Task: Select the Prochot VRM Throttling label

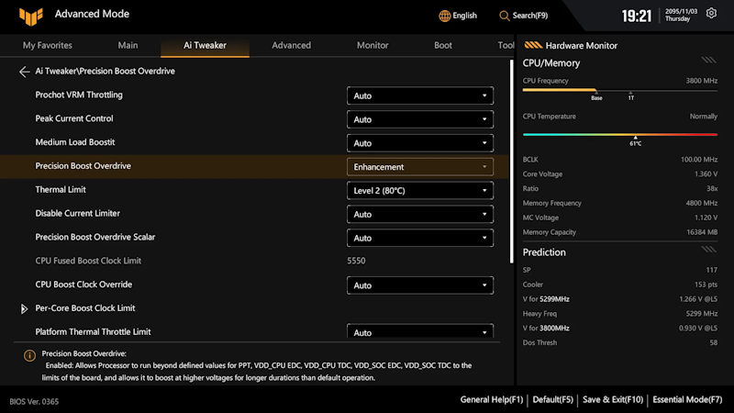Action: (x=79, y=95)
